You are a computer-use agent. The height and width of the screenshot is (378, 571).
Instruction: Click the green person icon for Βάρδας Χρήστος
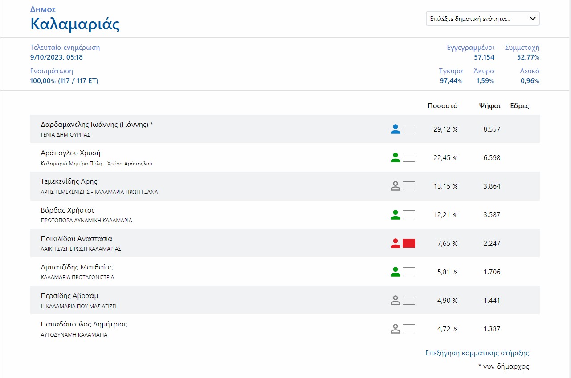click(x=395, y=215)
